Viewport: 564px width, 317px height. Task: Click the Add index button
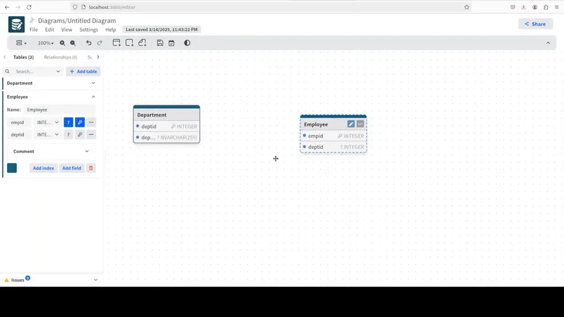(44, 168)
